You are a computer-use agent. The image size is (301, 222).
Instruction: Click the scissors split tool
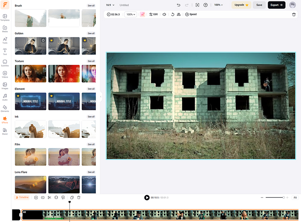click(49, 198)
